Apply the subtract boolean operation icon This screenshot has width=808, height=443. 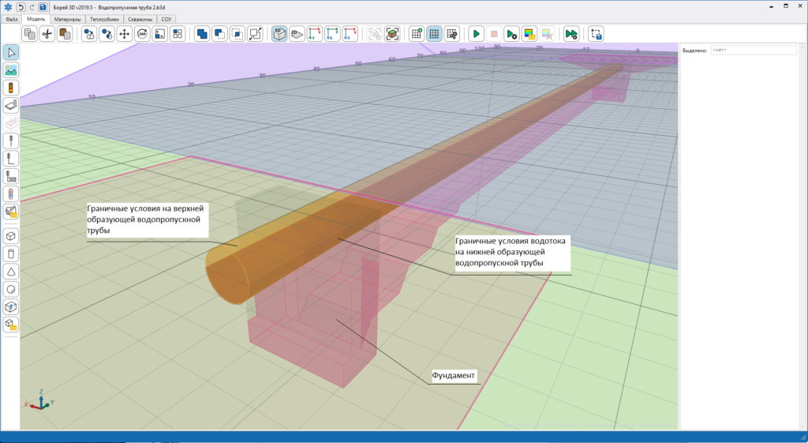(x=220, y=34)
